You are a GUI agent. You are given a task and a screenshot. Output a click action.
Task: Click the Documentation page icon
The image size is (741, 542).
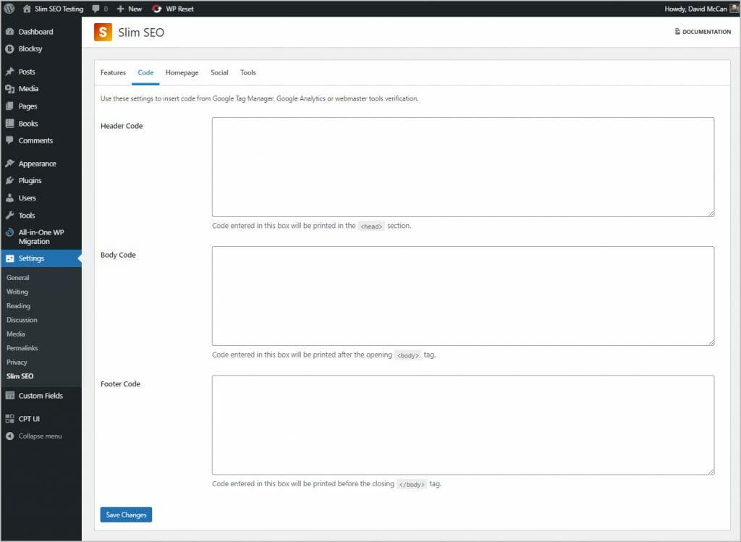point(677,32)
